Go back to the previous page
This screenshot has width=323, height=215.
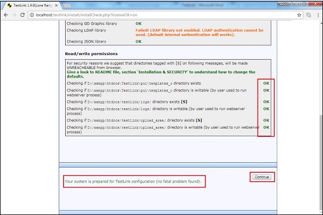click(x=6, y=15)
